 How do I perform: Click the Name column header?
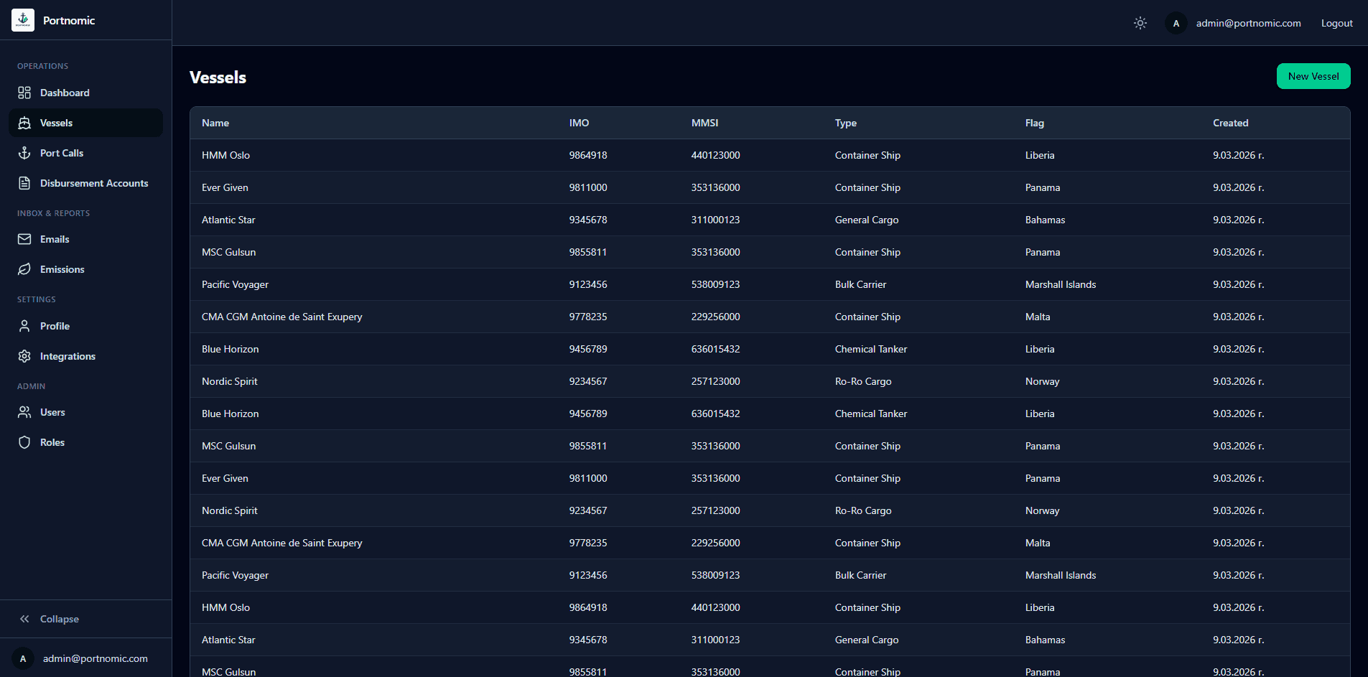(x=215, y=123)
